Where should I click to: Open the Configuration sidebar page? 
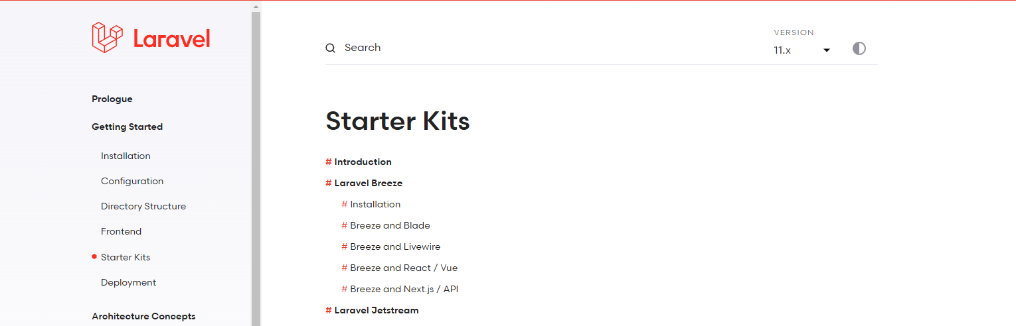pyautogui.click(x=132, y=181)
